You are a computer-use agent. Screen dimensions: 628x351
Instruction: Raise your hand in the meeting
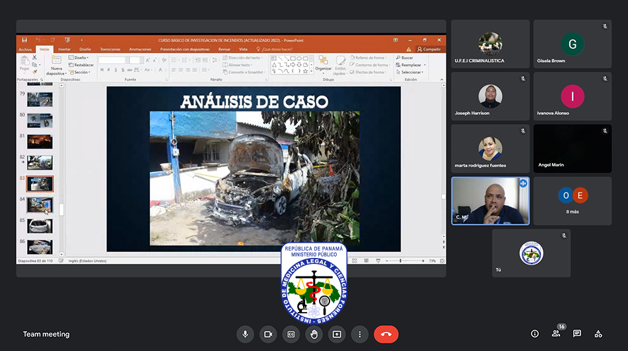[x=314, y=335]
